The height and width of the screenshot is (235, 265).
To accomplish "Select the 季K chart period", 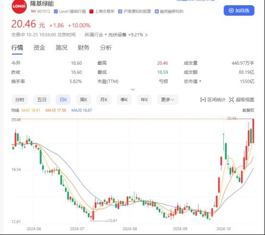I will click(124, 100).
